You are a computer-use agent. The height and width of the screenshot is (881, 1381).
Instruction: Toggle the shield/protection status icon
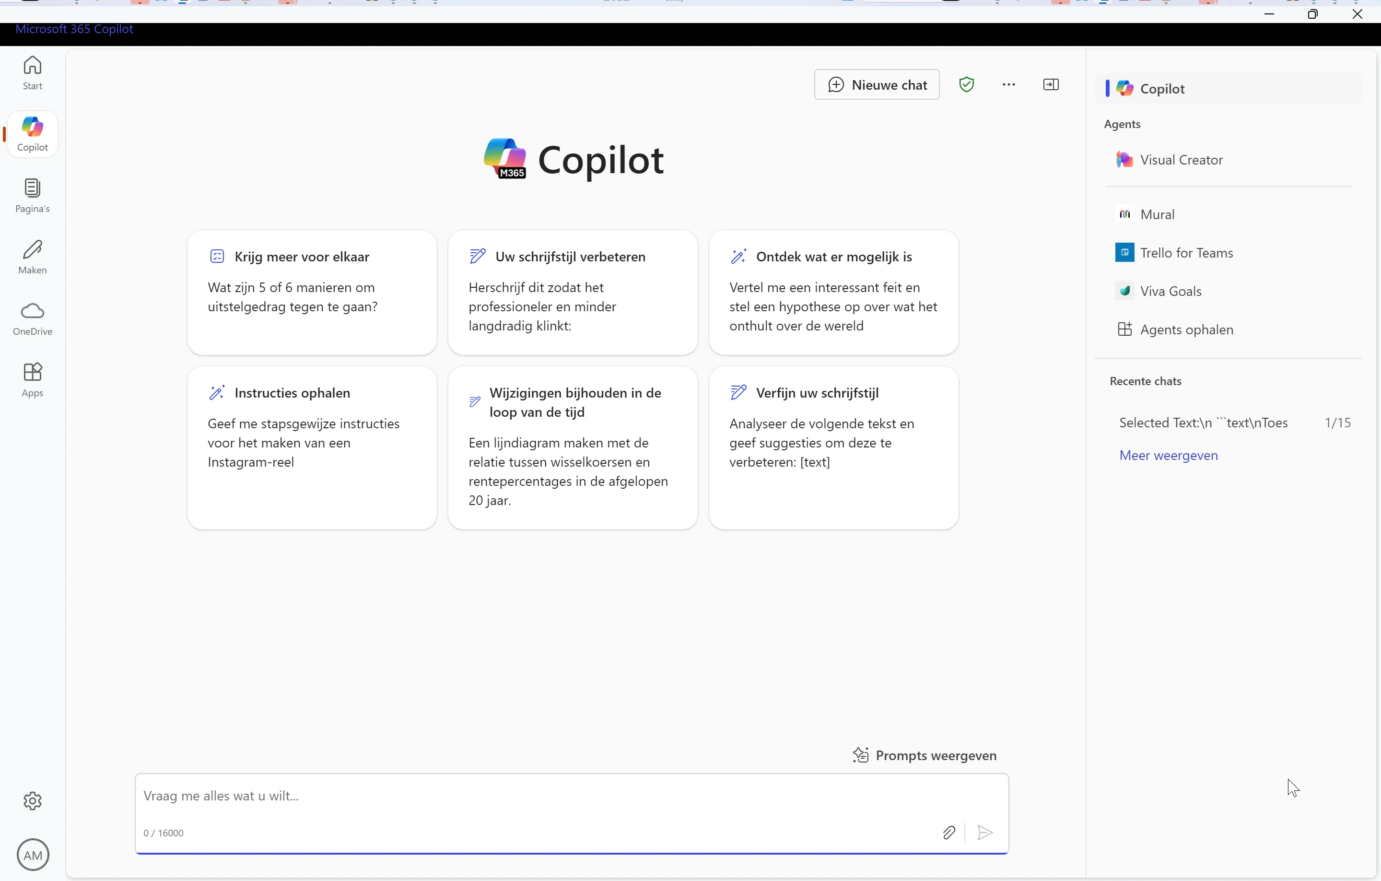pos(966,84)
